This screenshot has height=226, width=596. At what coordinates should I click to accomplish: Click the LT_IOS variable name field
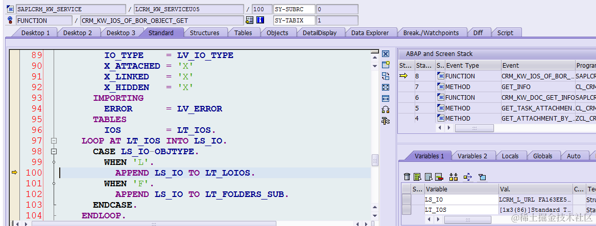[x=462, y=210]
